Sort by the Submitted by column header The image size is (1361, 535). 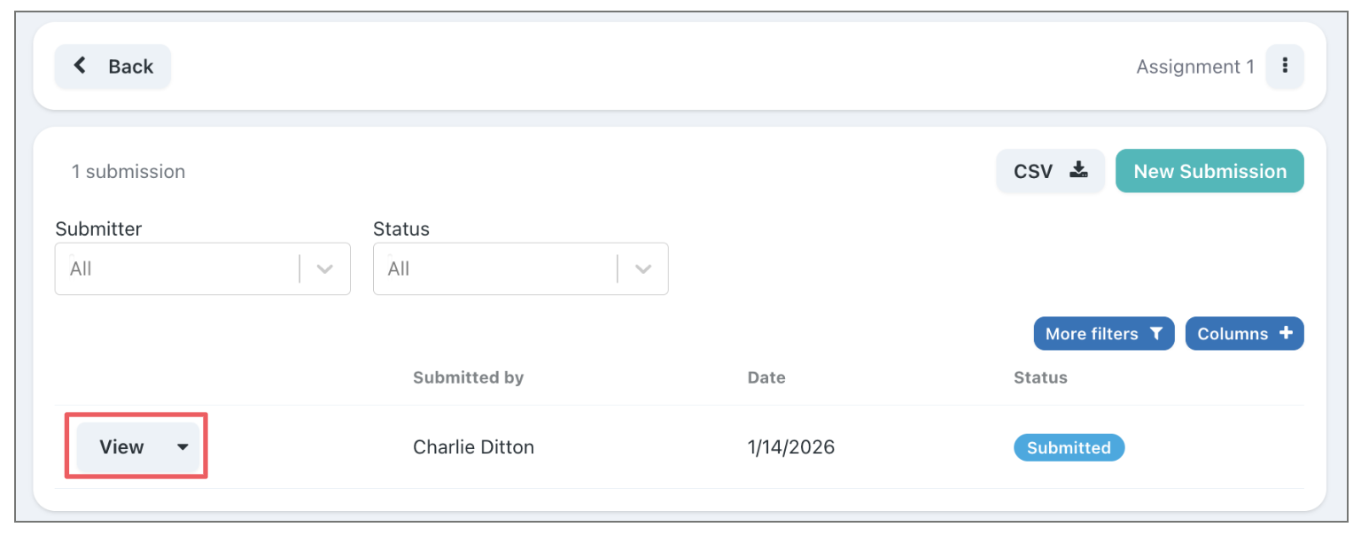point(468,377)
